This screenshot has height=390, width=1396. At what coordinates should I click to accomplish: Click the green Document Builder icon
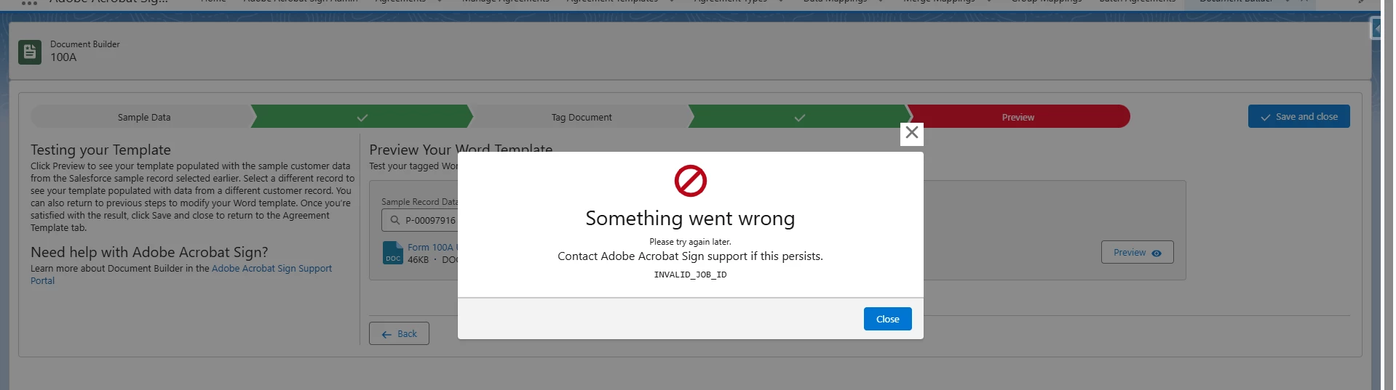tap(30, 52)
